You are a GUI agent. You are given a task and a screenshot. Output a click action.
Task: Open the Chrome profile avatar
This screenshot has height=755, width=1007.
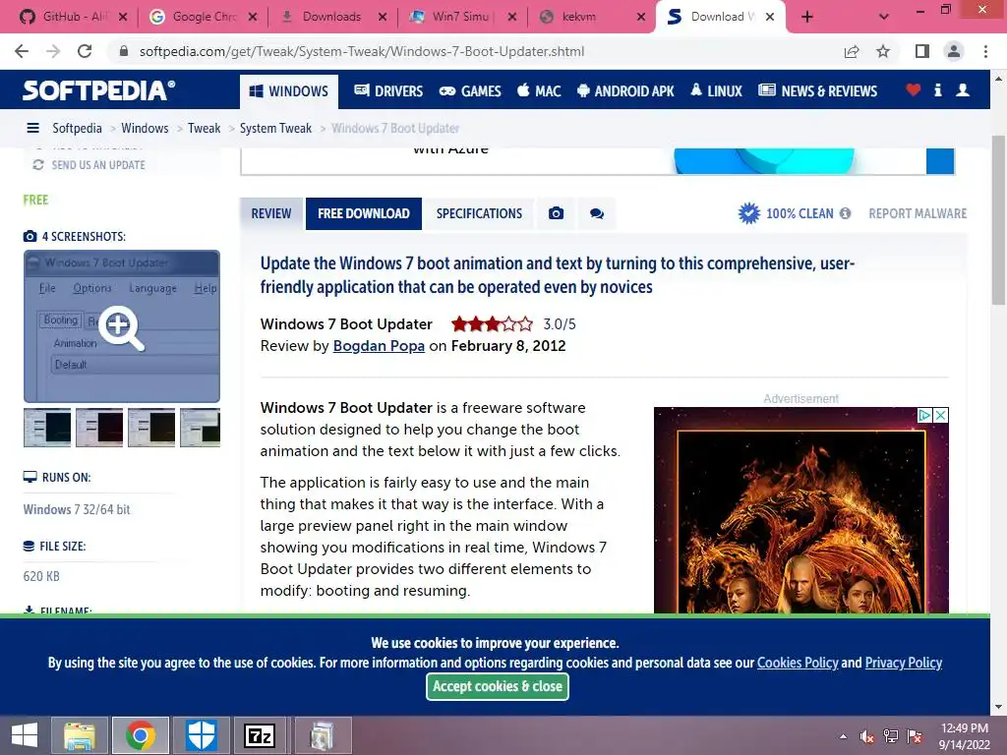pyautogui.click(x=954, y=51)
